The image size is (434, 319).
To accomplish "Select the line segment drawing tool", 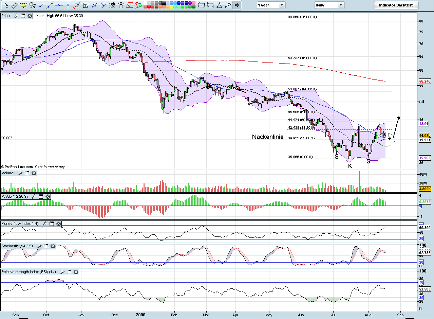I will 41,5.
